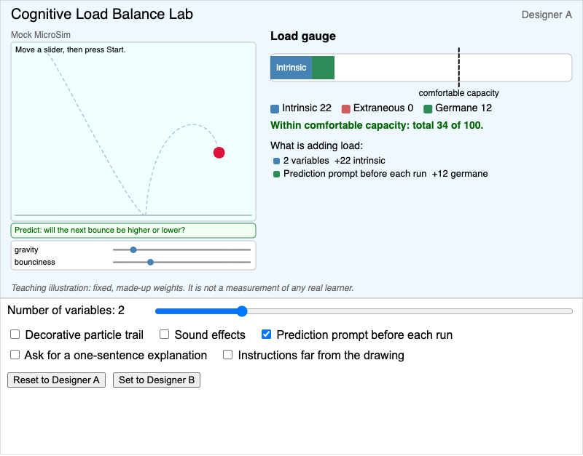Click the 'Extraneous 0' legend text
The width and height of the screenshot is (583, 456).
(x=383, y=108)
